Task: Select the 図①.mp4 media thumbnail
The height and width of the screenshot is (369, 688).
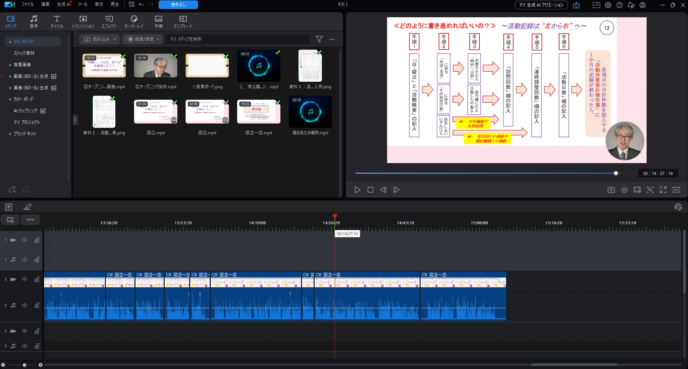Action: point(156,112)
